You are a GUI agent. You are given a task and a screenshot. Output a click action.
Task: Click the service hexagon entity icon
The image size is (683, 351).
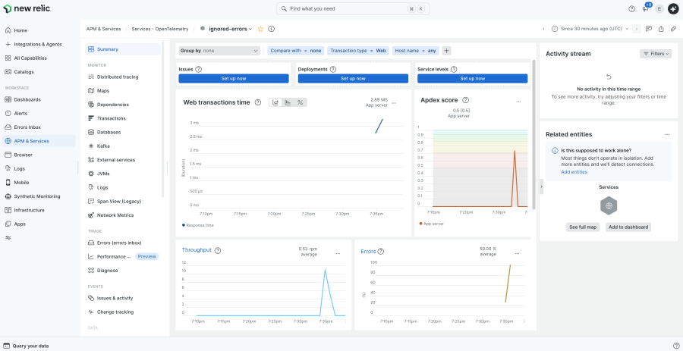609,205
